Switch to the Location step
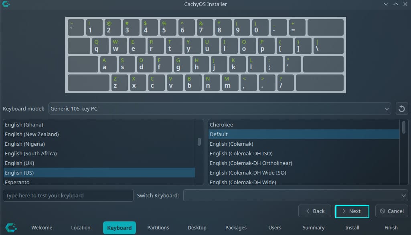Image resolution: width=411 pixels, height=235 pixels. [x=81, y=228]
